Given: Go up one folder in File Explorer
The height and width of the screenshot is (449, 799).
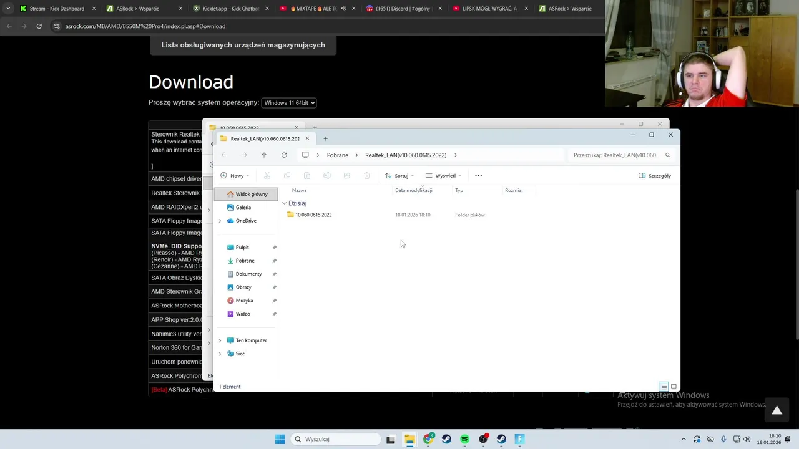Looking at the screenshot, I should point(264,155).
